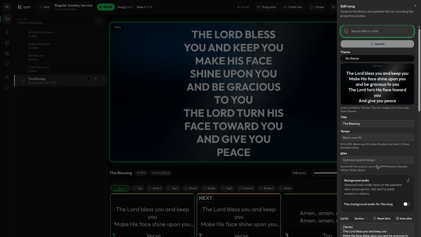Select slide 3 Tag thumbnail
The width and height of the screenshot is (421, 237).
310,215
